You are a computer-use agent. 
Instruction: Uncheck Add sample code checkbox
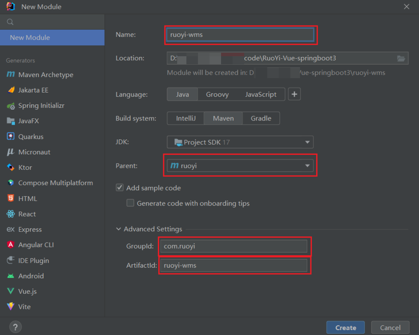119,188
